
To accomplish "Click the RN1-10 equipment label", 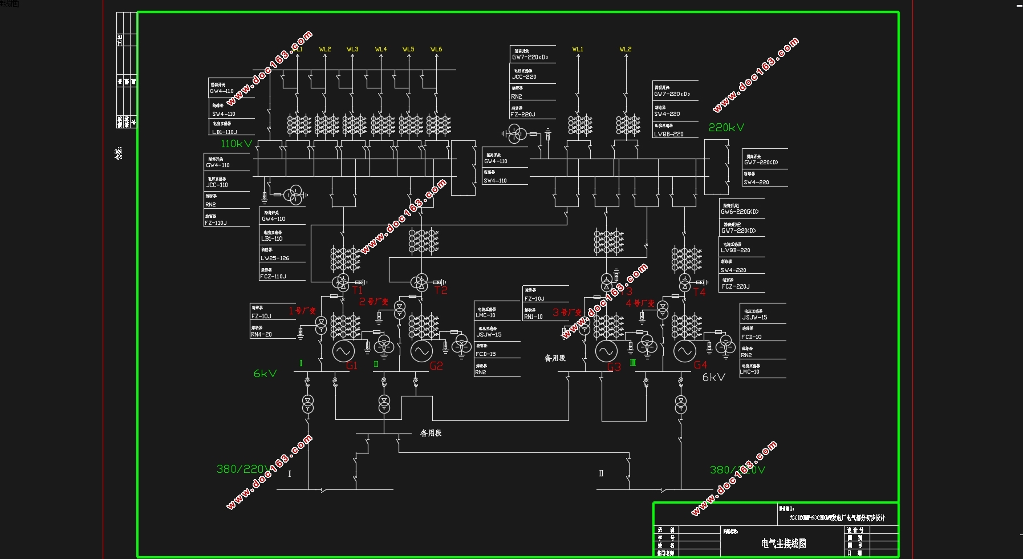I will tap(534, 317).
